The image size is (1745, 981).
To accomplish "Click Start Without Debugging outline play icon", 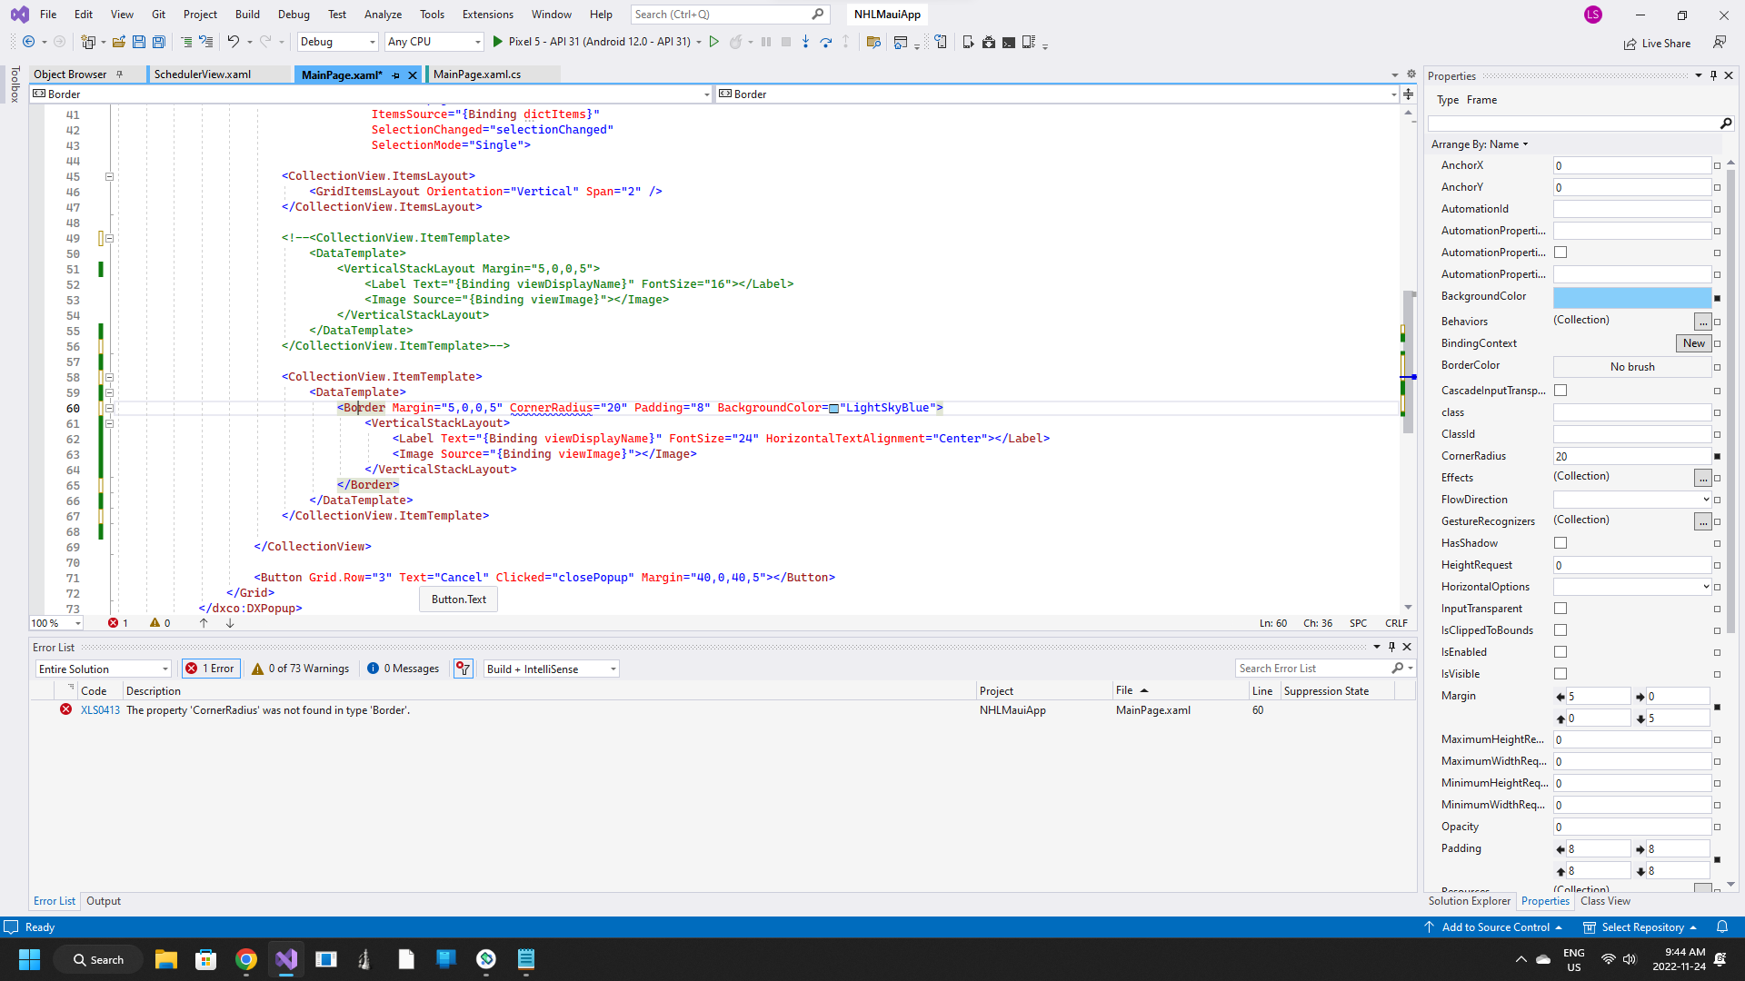I will tap(714, 42).
